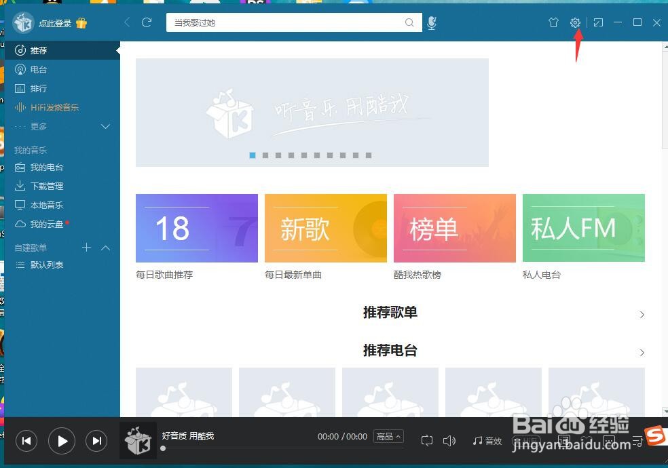Click the 酷我热歌榜 caption link
The height and width of the screenshot is (468, 668).
[417, 275]
